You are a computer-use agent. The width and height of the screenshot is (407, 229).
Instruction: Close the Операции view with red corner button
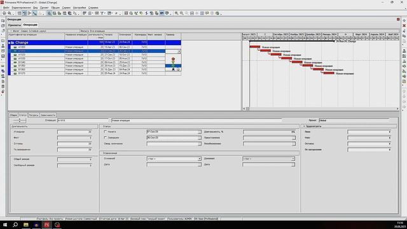tap(398, 19)
